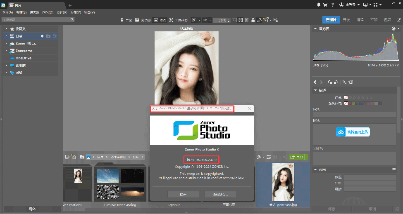This screenshot has width=403, height=214.
Task: Click sort-order icon above thumbnails
Action: pyautogui.click(x=269, y=157)
